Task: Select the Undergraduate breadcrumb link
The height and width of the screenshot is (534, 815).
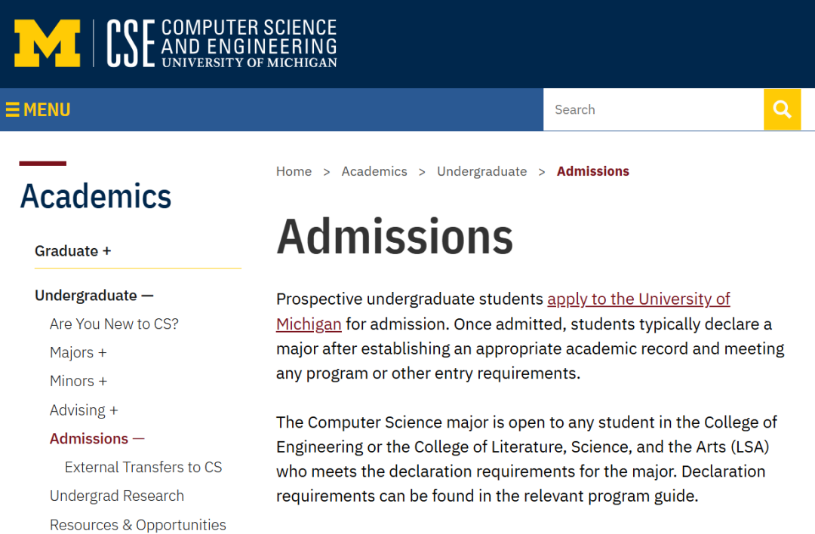Action: coord(481,171)
